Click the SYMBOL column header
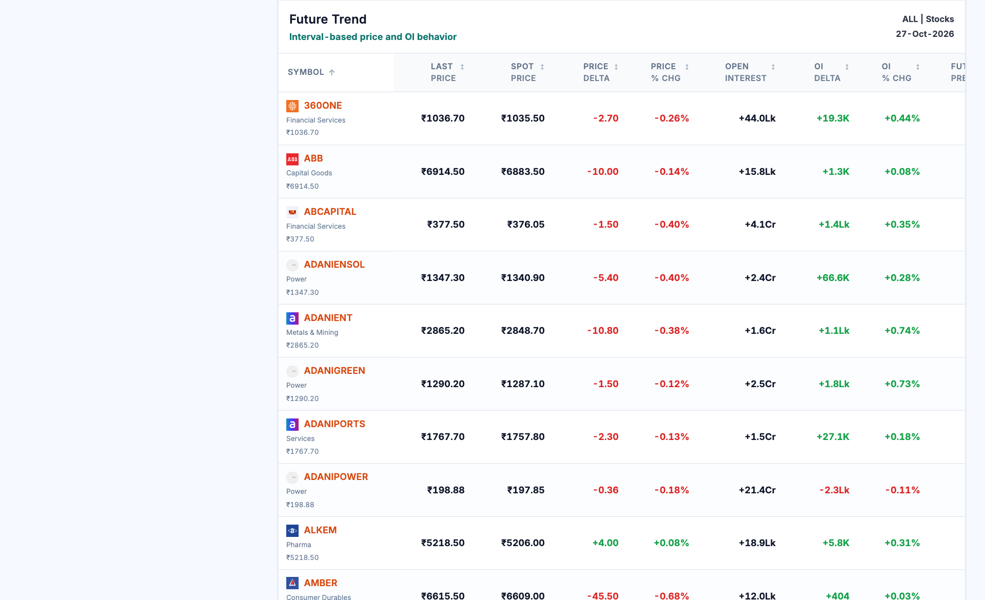 click(x=306, y=72)
